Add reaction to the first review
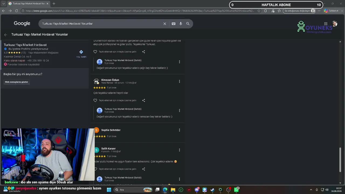Viewport: 345px width, 194px height. click(95, 52)
